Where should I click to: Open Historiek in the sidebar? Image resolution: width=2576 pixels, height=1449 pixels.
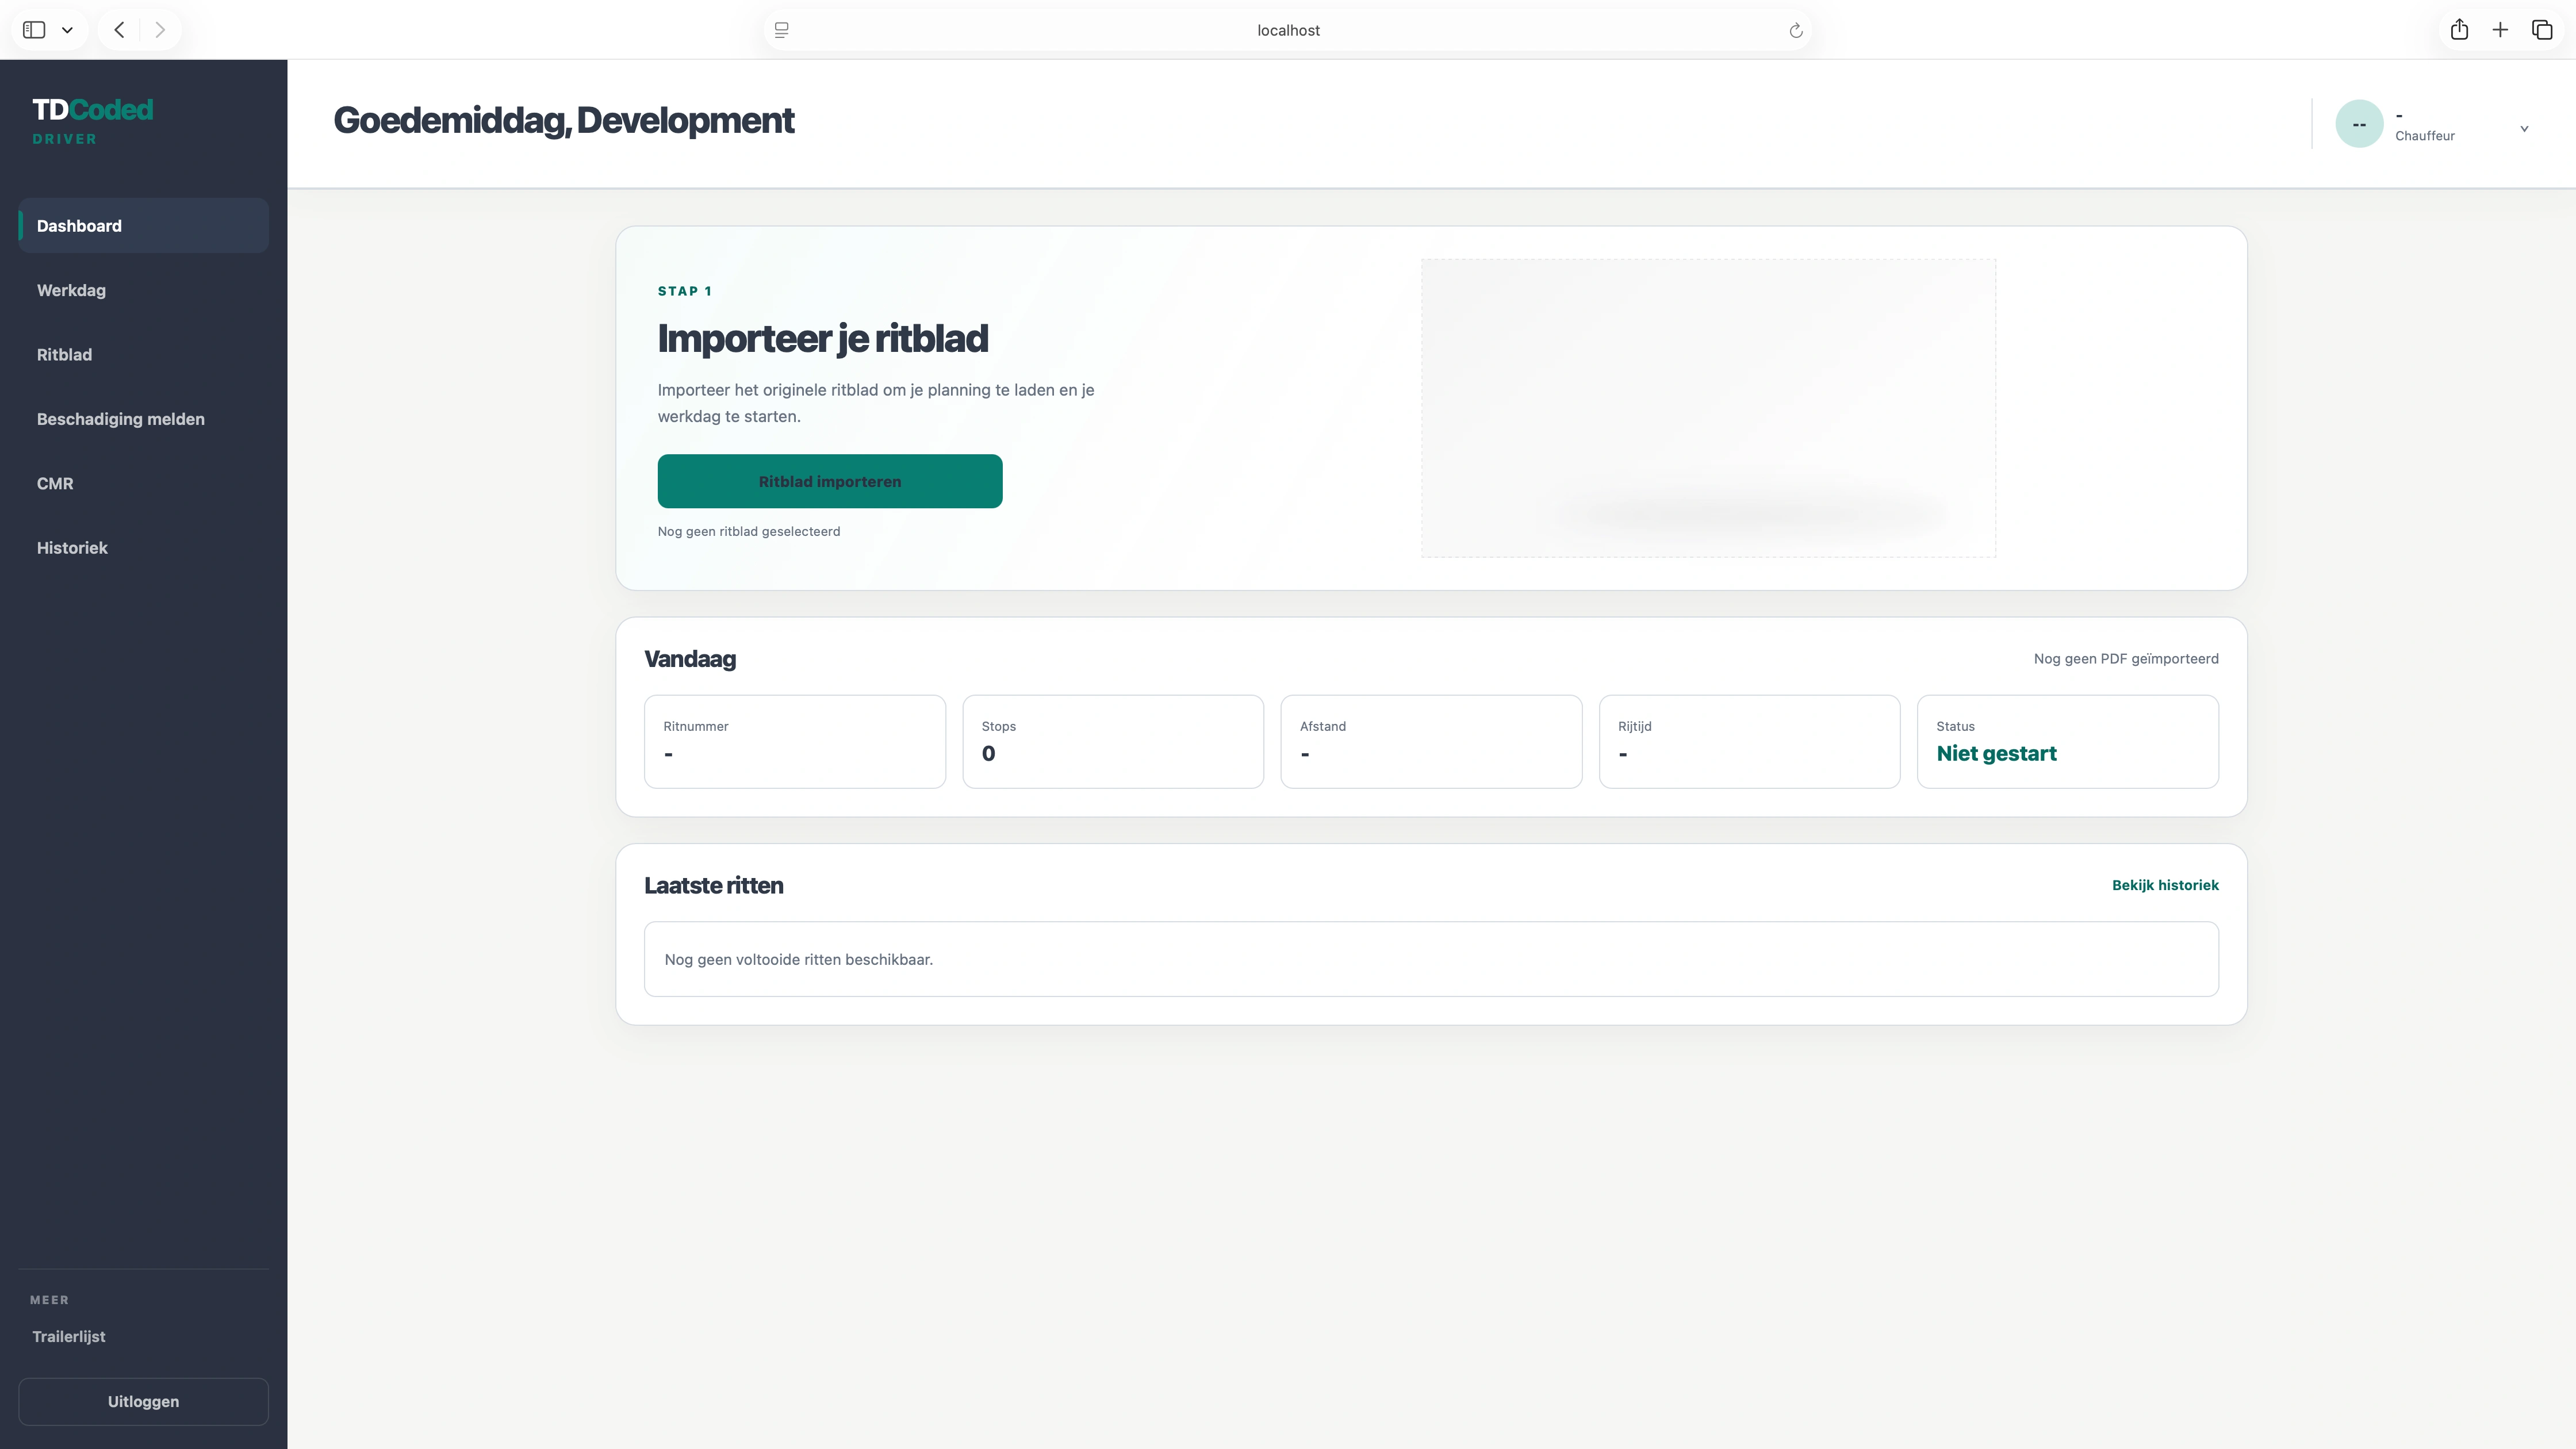[x=144, y=548]
